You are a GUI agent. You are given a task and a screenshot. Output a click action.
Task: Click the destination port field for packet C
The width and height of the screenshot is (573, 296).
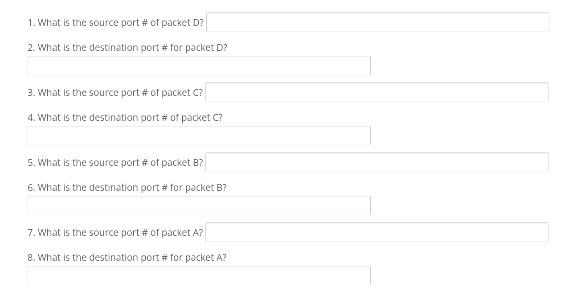[x=199, y=135]
